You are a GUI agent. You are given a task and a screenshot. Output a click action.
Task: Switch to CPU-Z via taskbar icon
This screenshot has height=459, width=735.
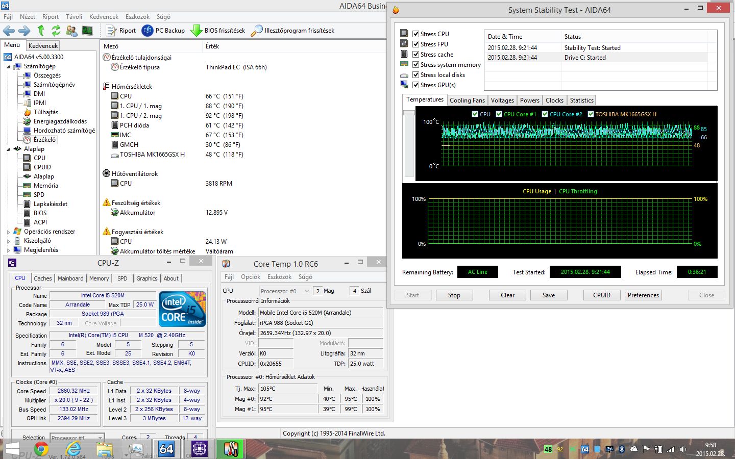tap(199, 449)
